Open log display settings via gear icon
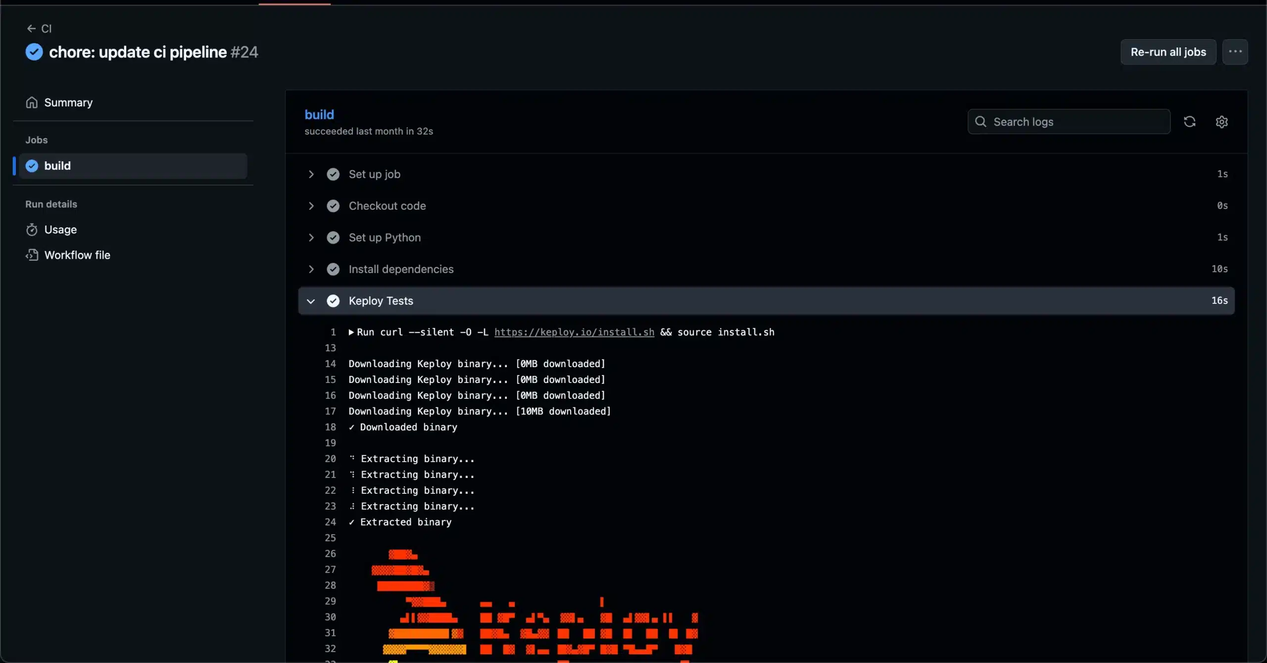Viewport: 1267px width, 663px height. (1222, 122)
